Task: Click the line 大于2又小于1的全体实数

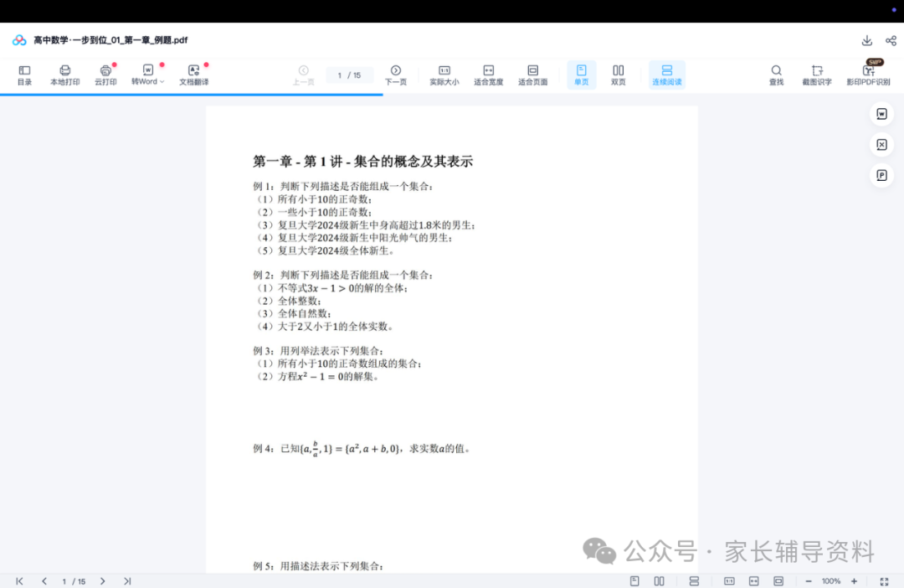Action: click(x=324, y=326)
